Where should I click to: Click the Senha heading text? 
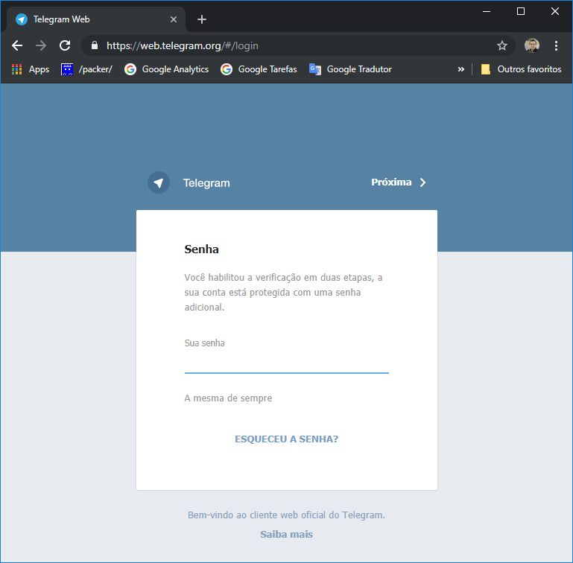pos(201,249)
